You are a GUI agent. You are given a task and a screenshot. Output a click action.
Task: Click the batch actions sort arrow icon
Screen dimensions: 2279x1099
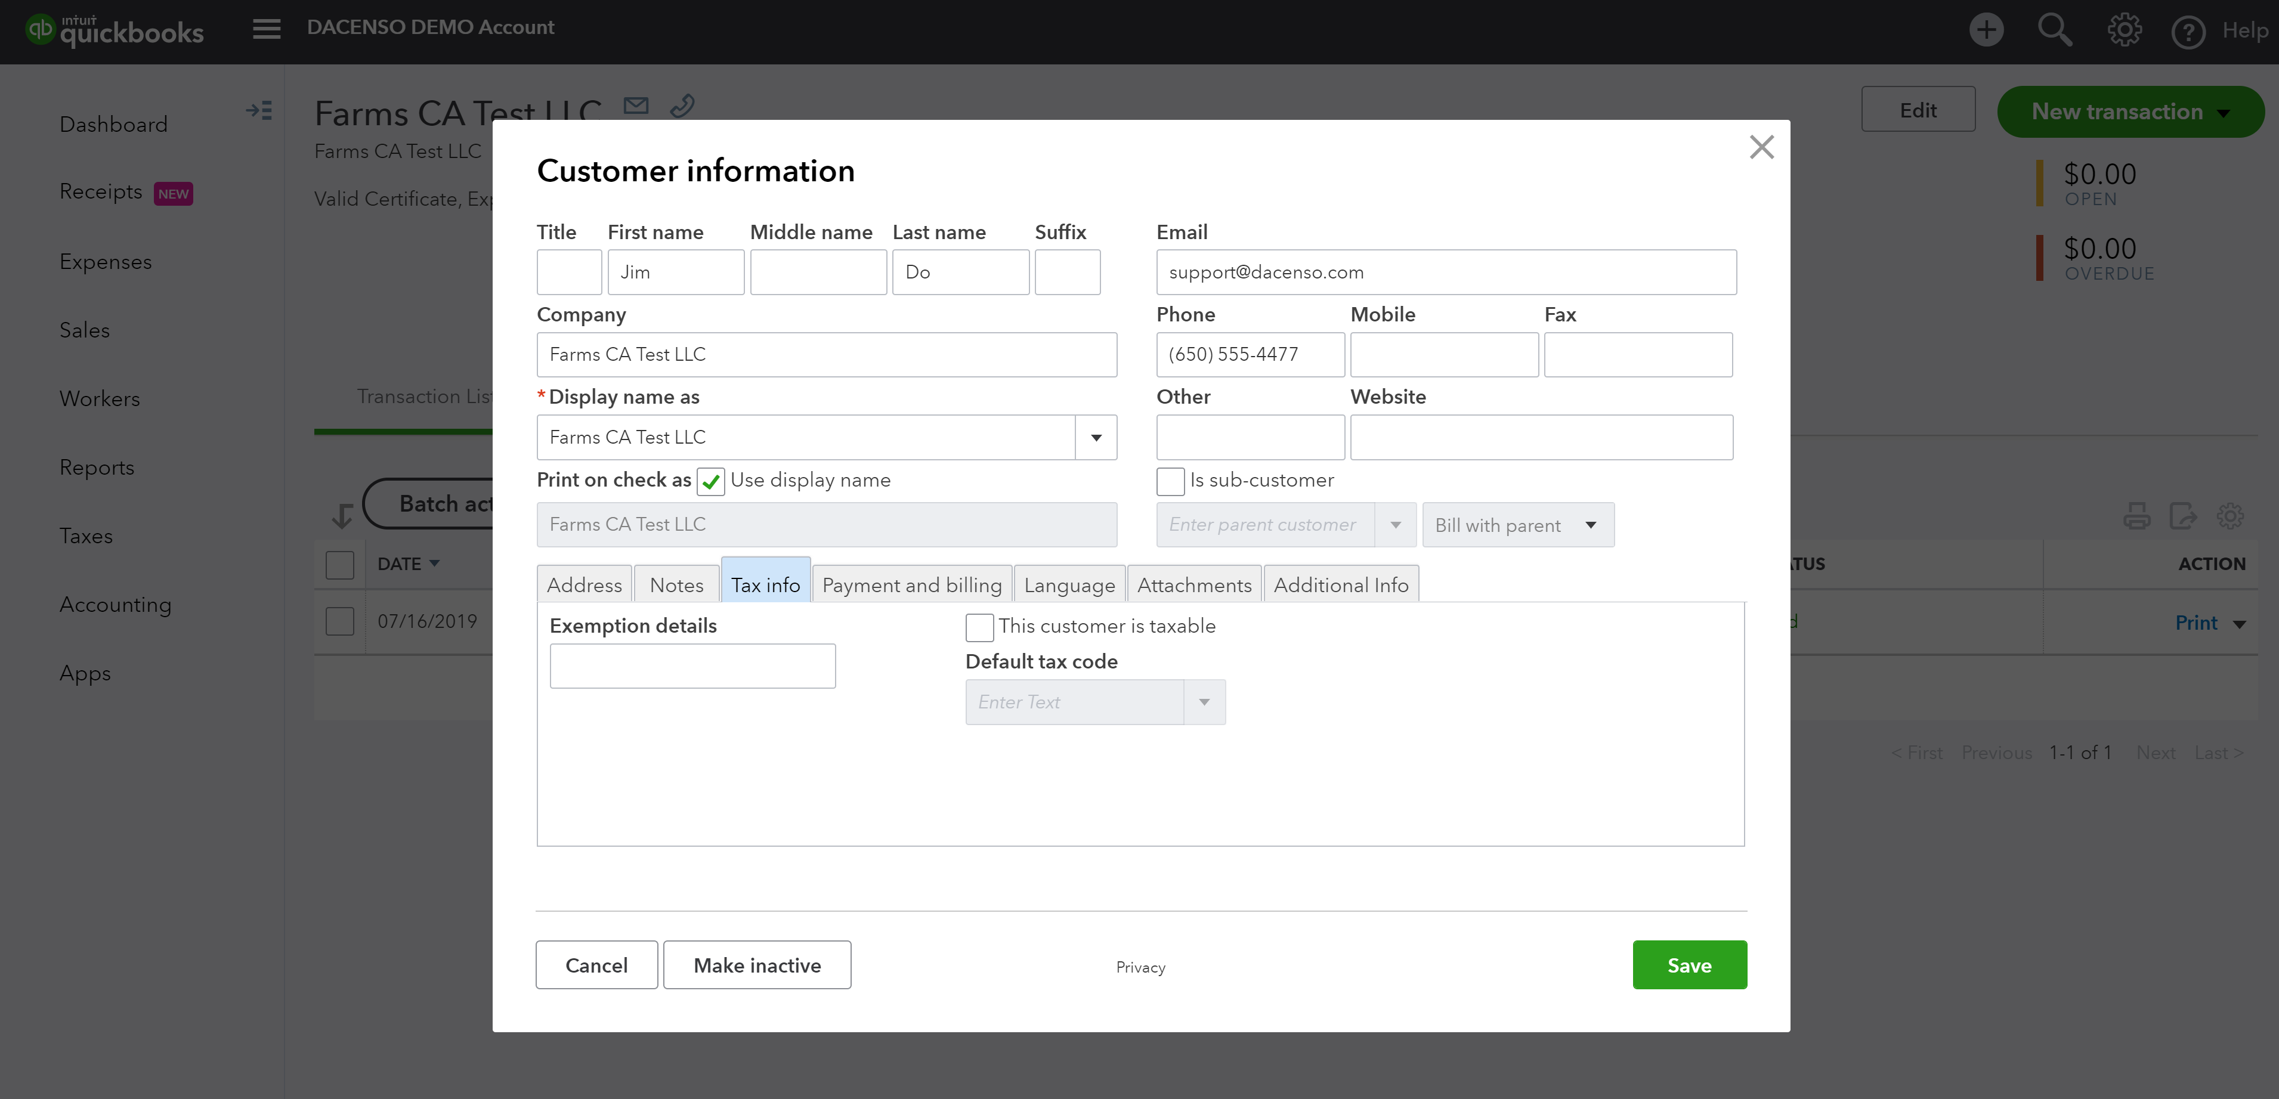pyautogui.click(x=342, y=516)
